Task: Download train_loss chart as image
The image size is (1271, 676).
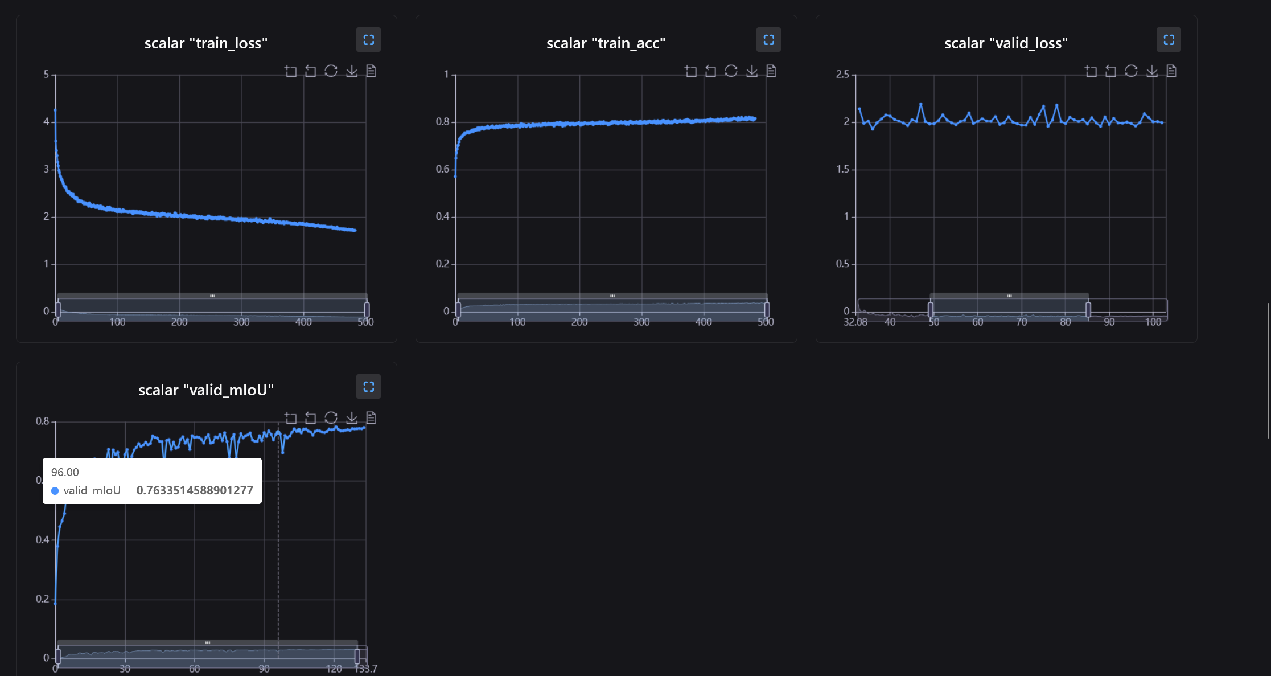Action: (352, 71)
